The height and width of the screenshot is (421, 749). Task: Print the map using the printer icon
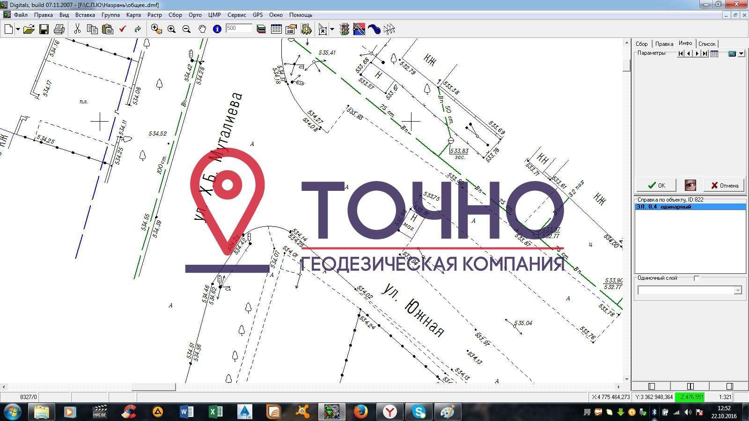59,29
